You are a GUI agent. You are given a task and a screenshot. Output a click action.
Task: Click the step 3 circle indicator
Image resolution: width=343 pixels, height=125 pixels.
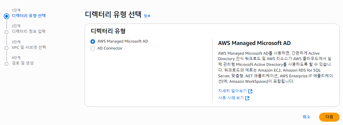click(7, 48)
